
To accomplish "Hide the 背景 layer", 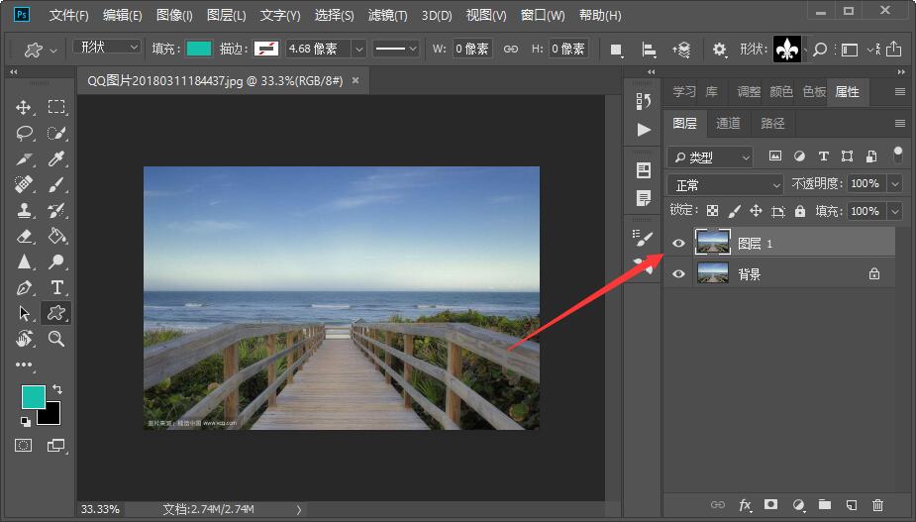I will (x=678, y=273).
